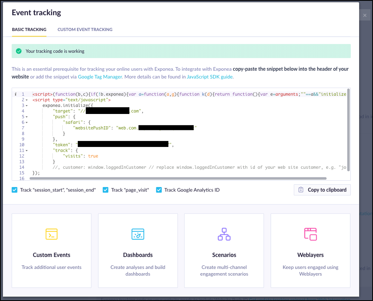
Task: Open the Weblayers card title
Action: pos(310,255)
